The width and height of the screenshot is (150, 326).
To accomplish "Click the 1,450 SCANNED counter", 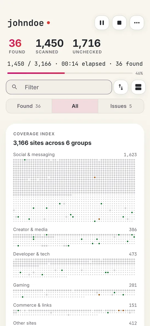I will [49, 46].
